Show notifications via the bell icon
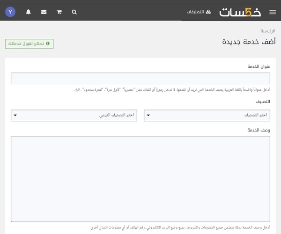This screenshot has height=234, width=281. [x=28, y=12]
